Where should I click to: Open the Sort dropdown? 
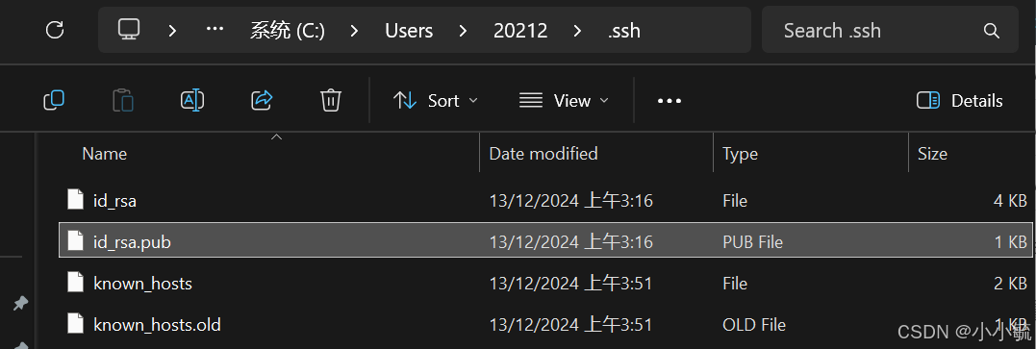coord(435,100)
